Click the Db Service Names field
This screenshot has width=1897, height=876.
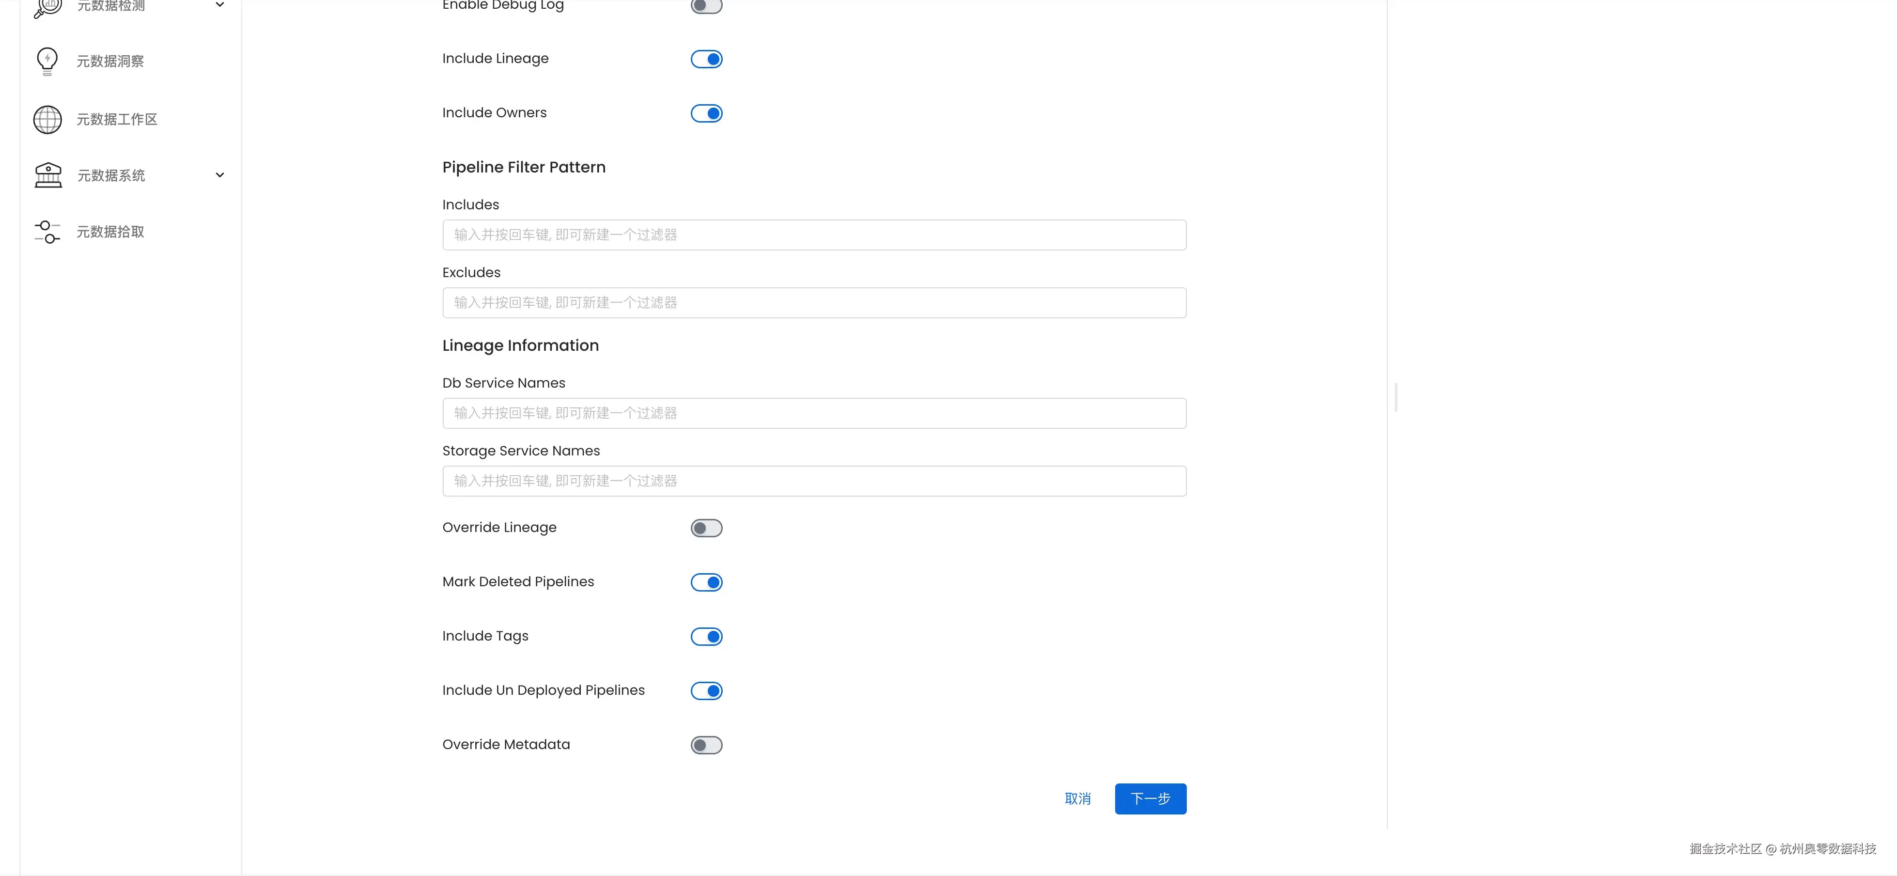click(x=814, y=413)
